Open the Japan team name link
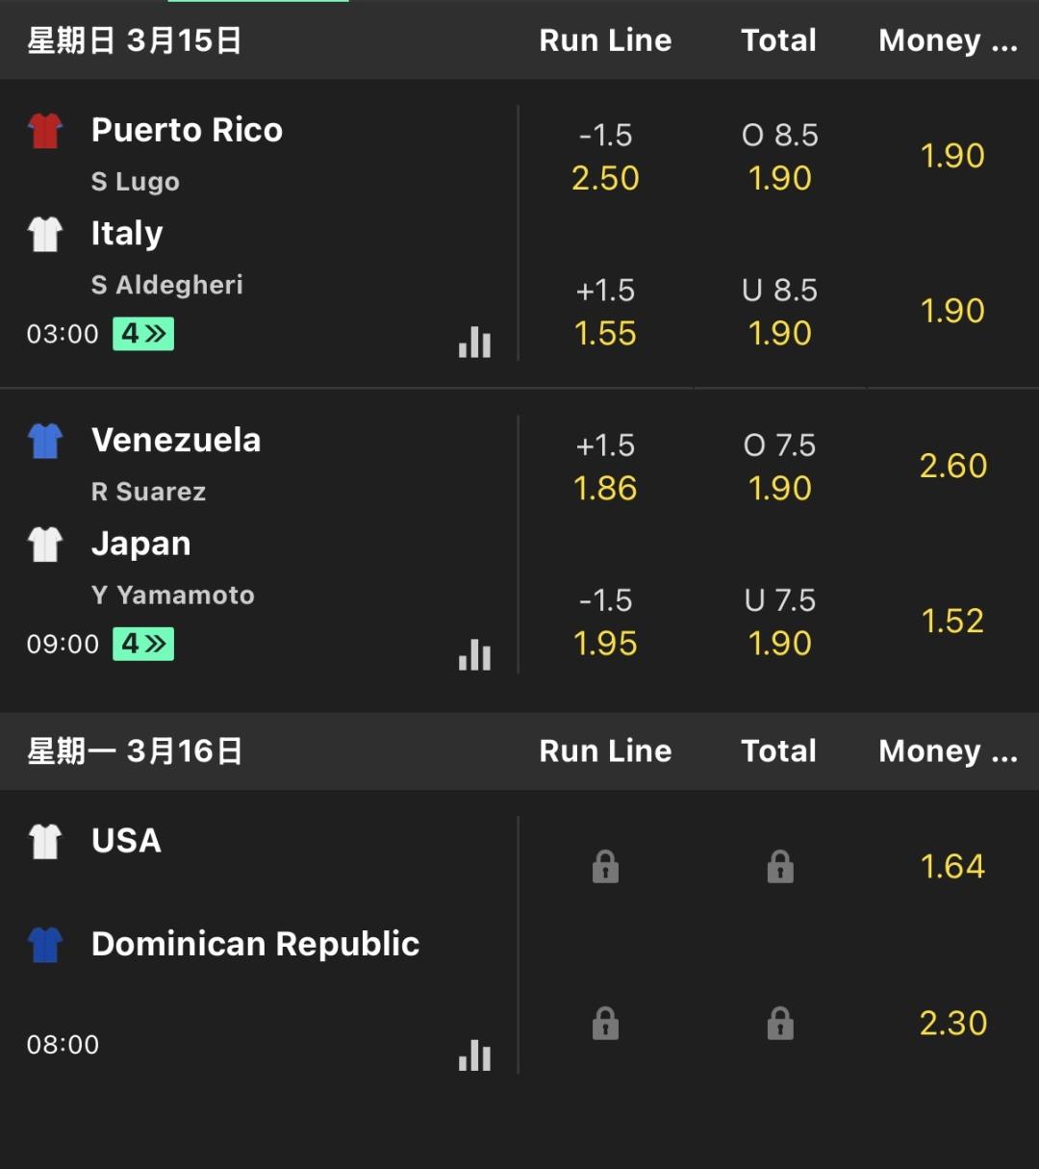Image resolution: width=1039 pixels, height=1169 pixels. tap(140, 544)
